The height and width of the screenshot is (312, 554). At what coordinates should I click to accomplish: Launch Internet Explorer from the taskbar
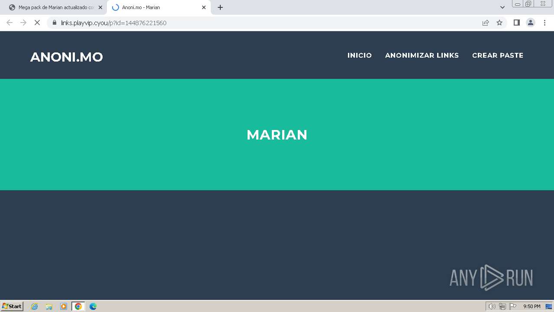(x=35, y=306)
